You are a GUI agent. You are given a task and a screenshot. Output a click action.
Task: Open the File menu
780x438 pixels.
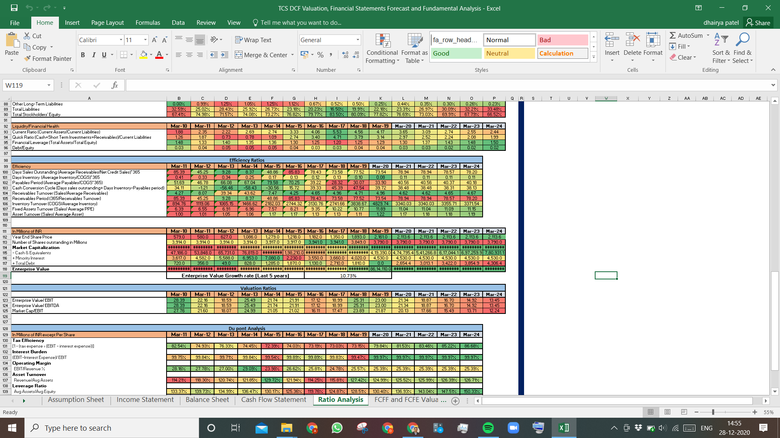15,23
